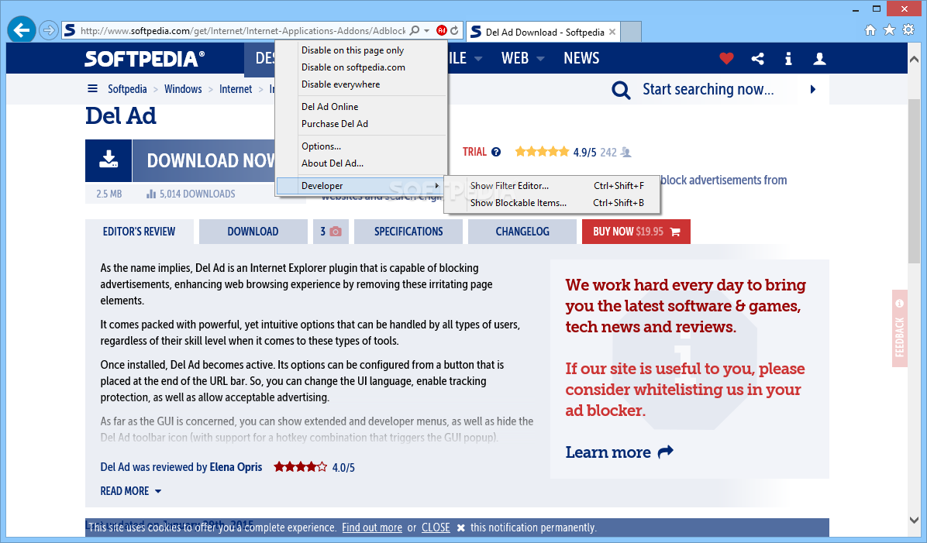
Task: Click the DOWNLOAD NOW button
Action: tap(203, 160)
